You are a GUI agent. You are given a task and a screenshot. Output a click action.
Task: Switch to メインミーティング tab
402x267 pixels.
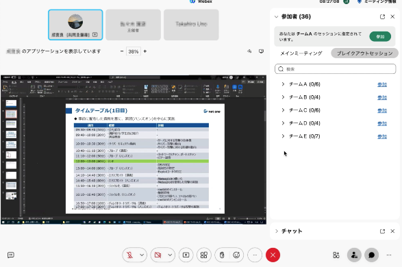[301, 53]
